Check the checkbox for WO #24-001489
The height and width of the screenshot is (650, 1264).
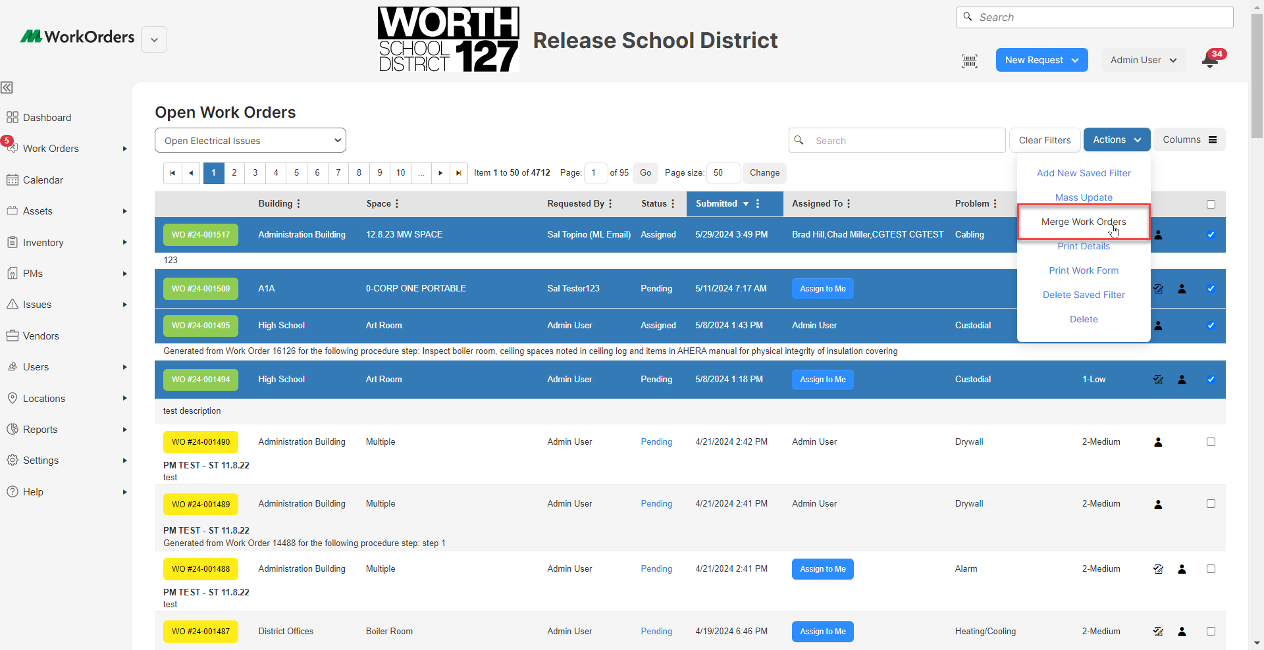[1211, 504]
